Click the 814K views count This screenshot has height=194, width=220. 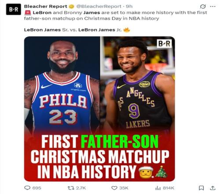click(169, 188)
